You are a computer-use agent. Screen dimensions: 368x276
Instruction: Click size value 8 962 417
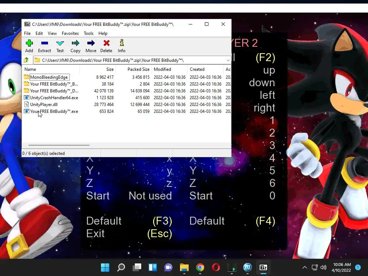point(105,77)
